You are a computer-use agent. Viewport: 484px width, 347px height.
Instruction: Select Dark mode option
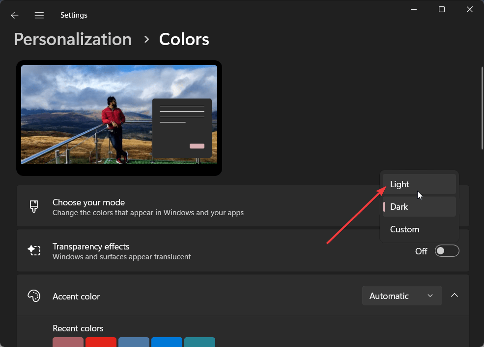pos(419,207)
